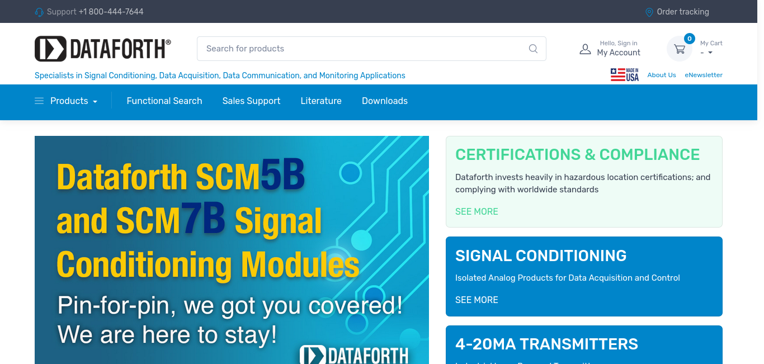Open the Signal Conditioning card heading
Image resolution: width=764 pixels, height=364 pixels.
point(541,256)
